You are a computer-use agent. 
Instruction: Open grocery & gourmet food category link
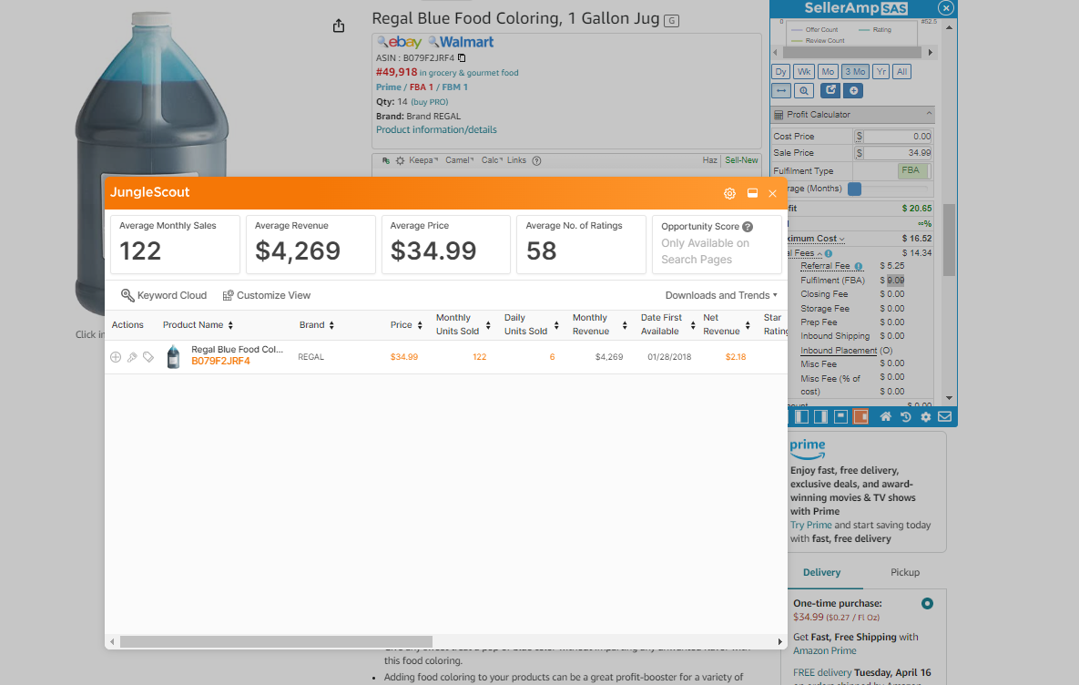click(x=473, y=73)
